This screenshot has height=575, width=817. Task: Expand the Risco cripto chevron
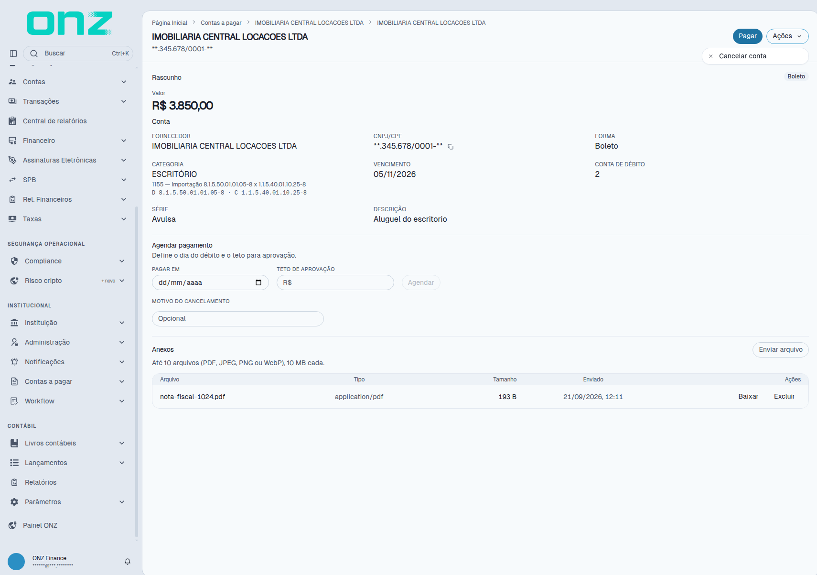click(x=122, y=281)
